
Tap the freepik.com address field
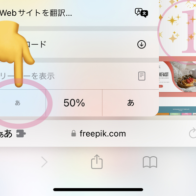click(98, 133)
